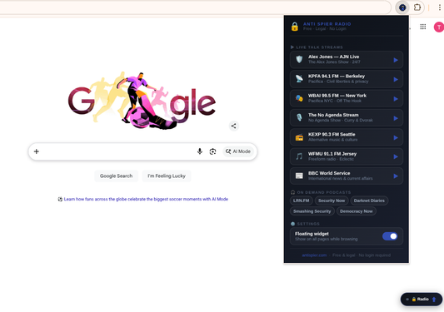This screenshot has width=444, height=312.
Task: Share the Google Doodle
Action: click(x=233, y=126)
